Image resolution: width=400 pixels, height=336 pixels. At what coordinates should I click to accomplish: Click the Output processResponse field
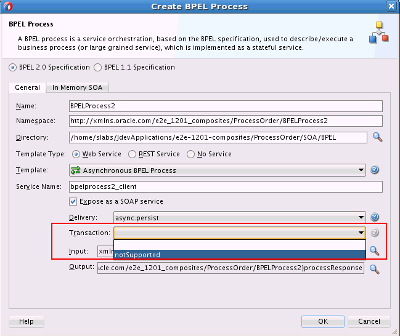[x=231, y=268]
